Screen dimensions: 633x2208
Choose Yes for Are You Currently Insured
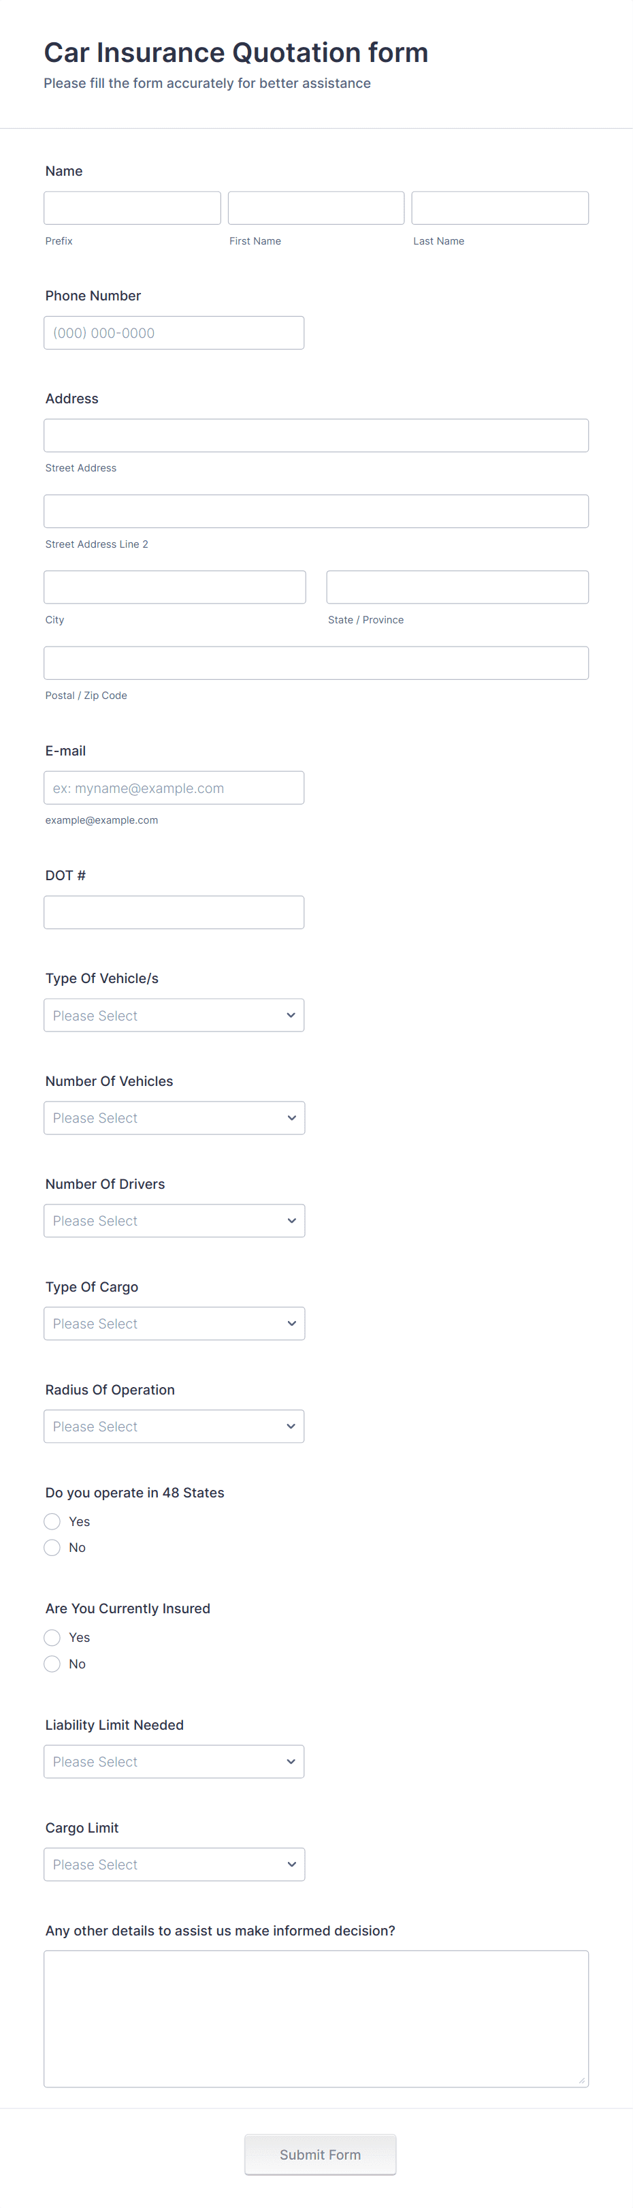52,1637
